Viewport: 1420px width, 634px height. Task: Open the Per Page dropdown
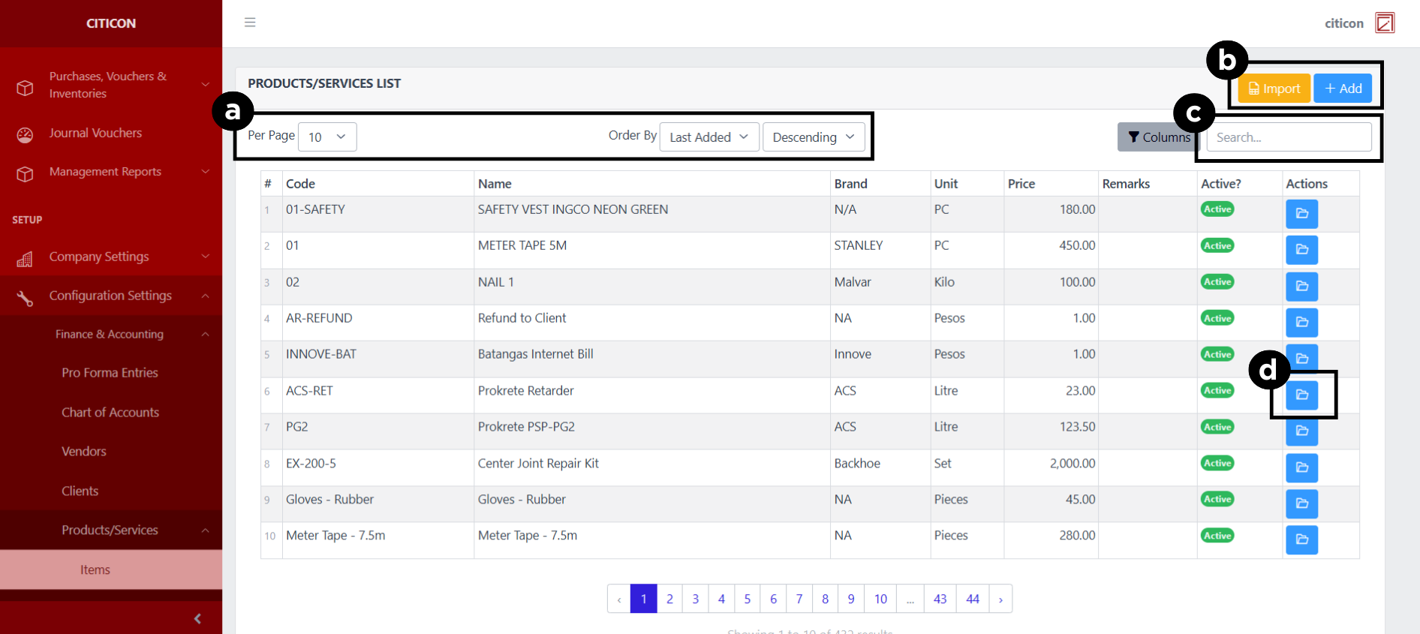(x=327, y=137)
